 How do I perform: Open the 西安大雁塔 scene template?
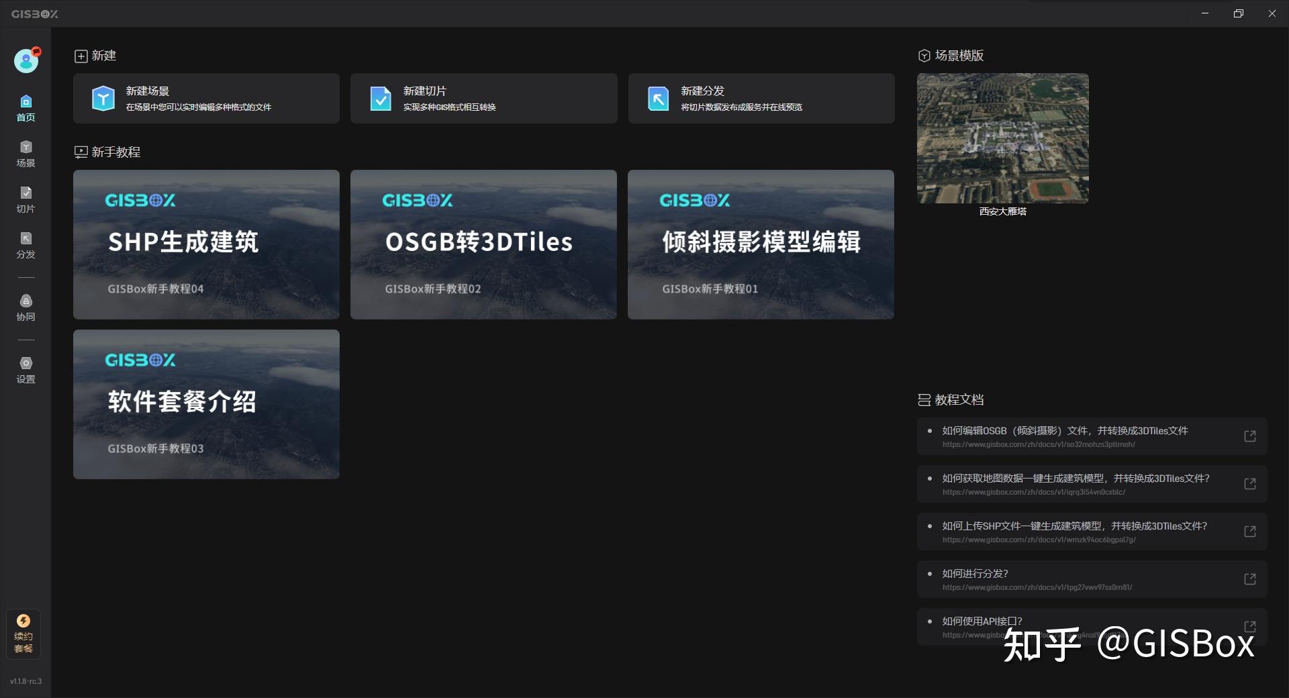pos(1002,138)
